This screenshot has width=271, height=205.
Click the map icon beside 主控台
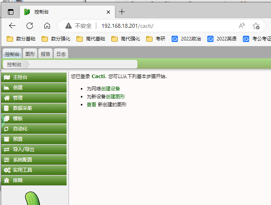coord(6,77)
